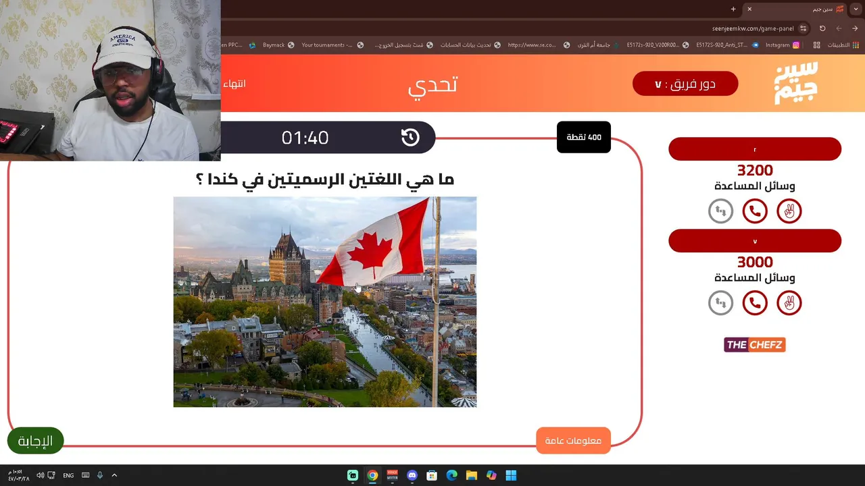End the game with انتهاء
This screenshot has width=865, height=486.
point(234,84)
